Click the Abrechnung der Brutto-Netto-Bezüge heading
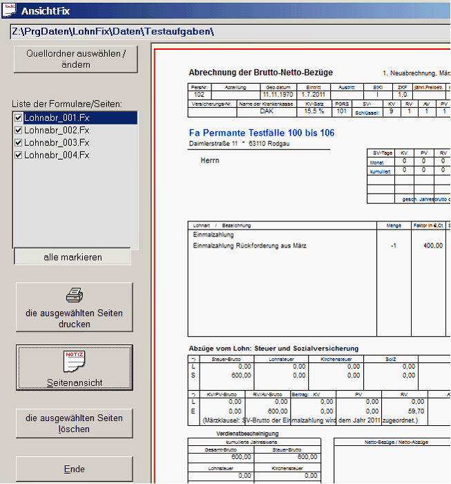This screenshot has height=484, width=451. (x=261, y=73)
